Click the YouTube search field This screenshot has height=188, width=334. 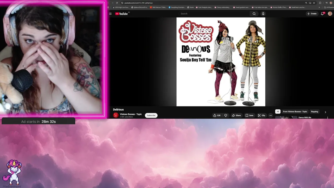point(214,14)
